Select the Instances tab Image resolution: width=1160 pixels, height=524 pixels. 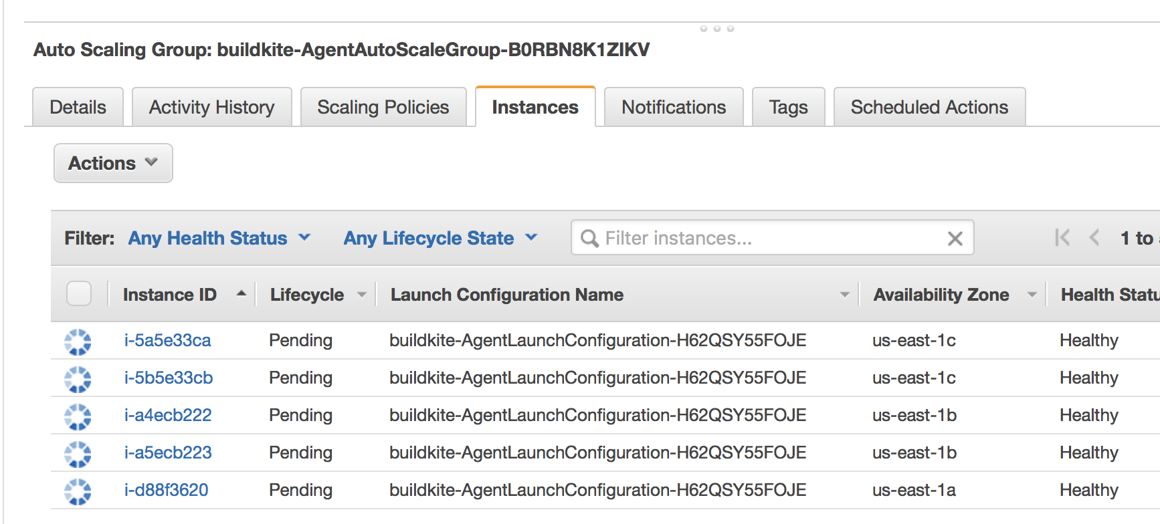click(x=535, y=107)
